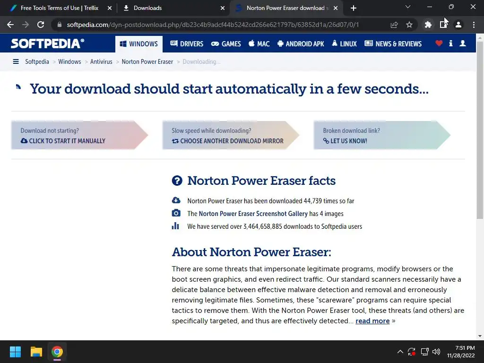Open the Chrome three-dot menu
The width and height of the screenshot is (484, 363).
[x=474, y=25]
